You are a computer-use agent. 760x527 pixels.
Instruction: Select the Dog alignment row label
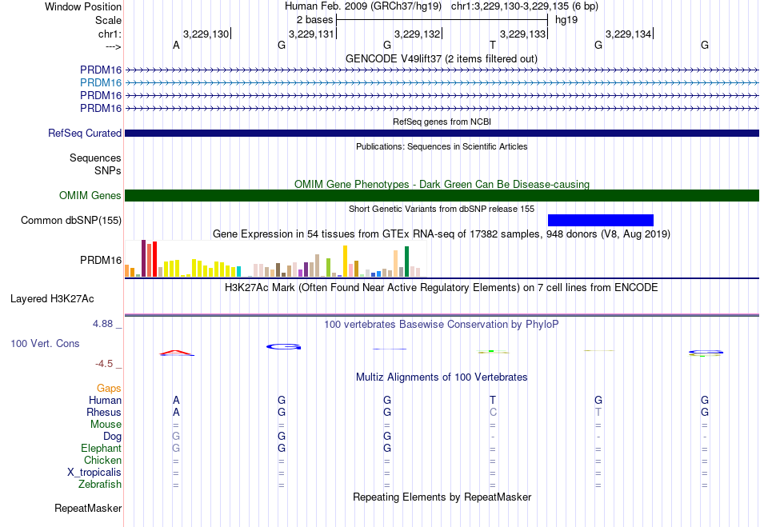coord(112,437)
